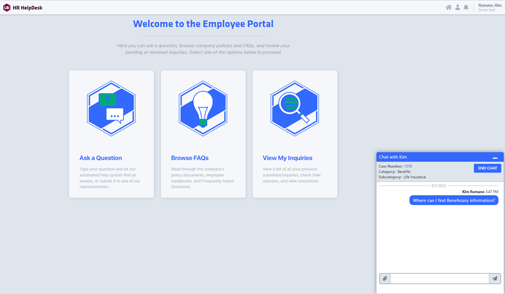Open the user profile icon
Viewport: 505px width, 294px height.
tap(458, 7)
